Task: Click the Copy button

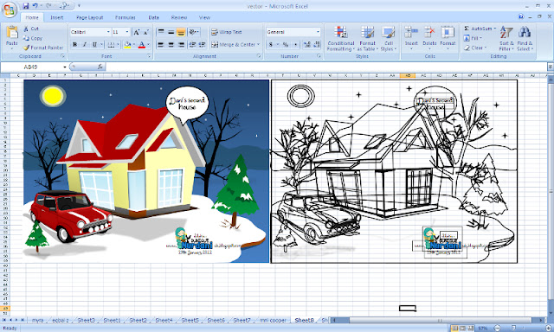Action: click(x=33, y=38)
